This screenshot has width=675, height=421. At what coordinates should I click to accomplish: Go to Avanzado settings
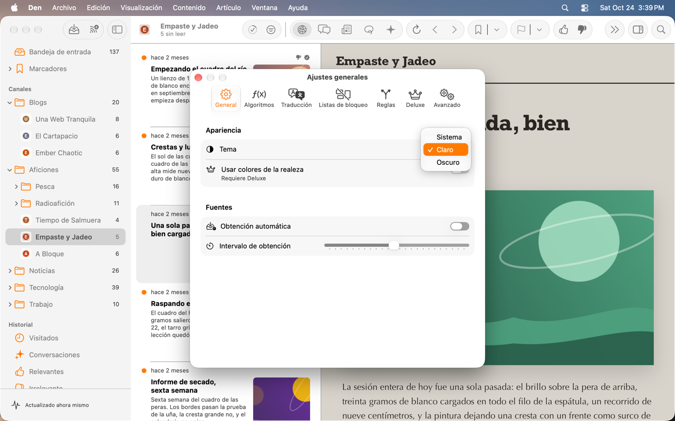pos(447,98)
